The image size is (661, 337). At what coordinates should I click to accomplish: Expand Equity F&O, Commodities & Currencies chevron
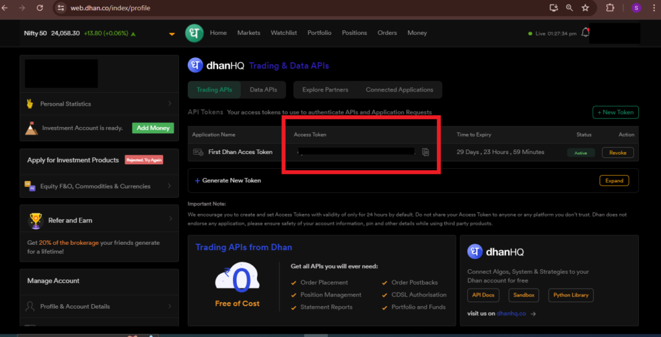[170, 186]
